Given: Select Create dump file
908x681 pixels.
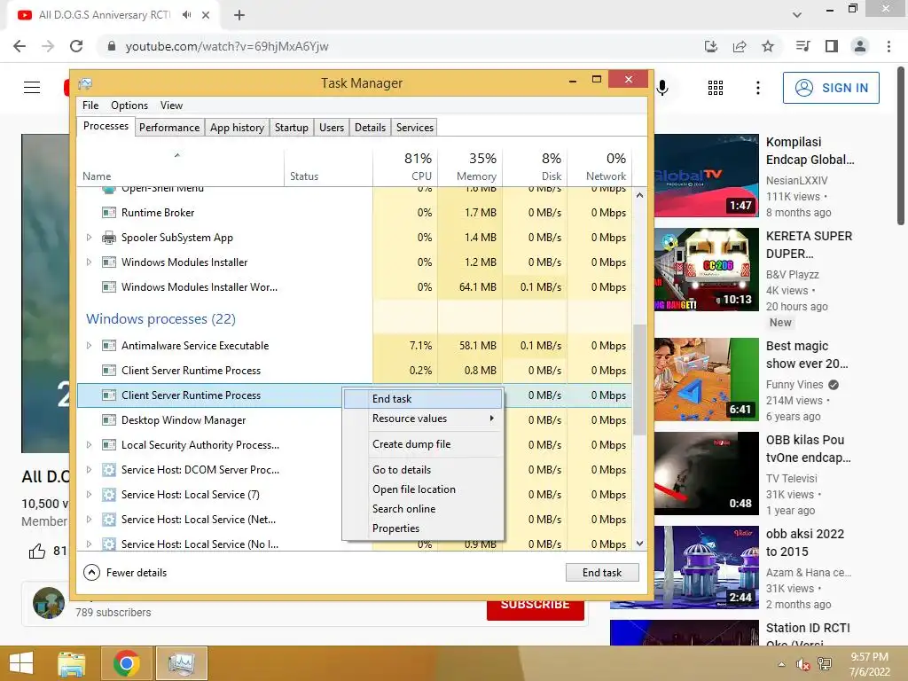Looking at the screenshot, I should (423, 444).
